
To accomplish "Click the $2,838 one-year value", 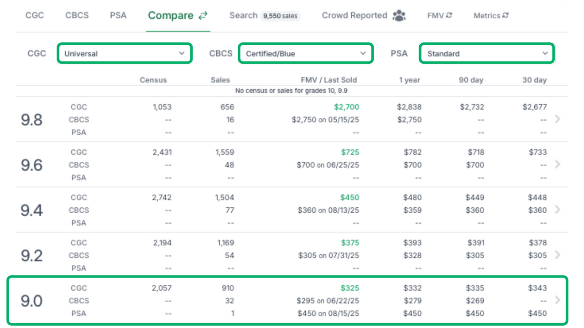I will 409,107.
